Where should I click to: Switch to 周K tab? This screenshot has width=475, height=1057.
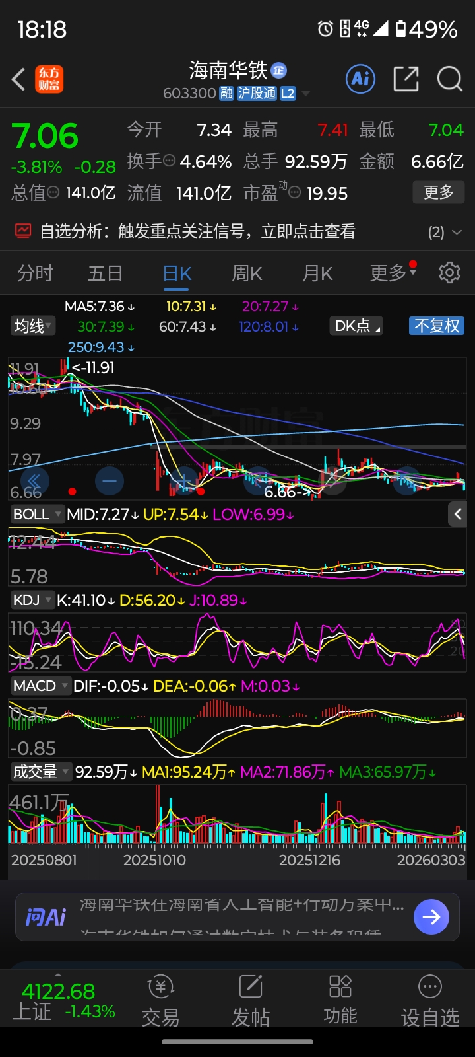(x=247, y=273)
